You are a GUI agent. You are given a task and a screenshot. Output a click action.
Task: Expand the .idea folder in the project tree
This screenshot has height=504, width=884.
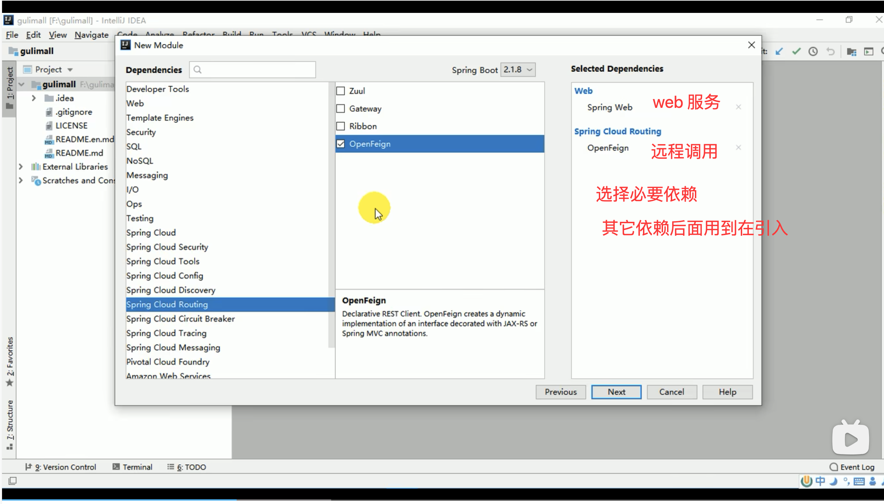[34, 98]
